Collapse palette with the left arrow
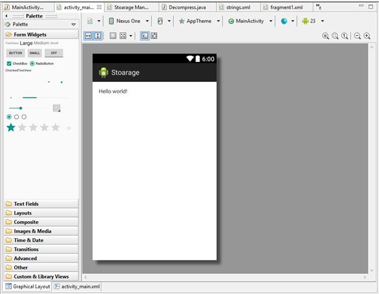 click(x=7, y=16)
